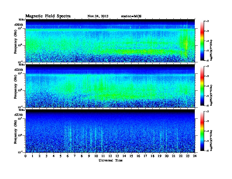Click the -2 tick on dZ/dt color scale
The width and height of the screenshot is (232, 179).
(x=207, y=111)
